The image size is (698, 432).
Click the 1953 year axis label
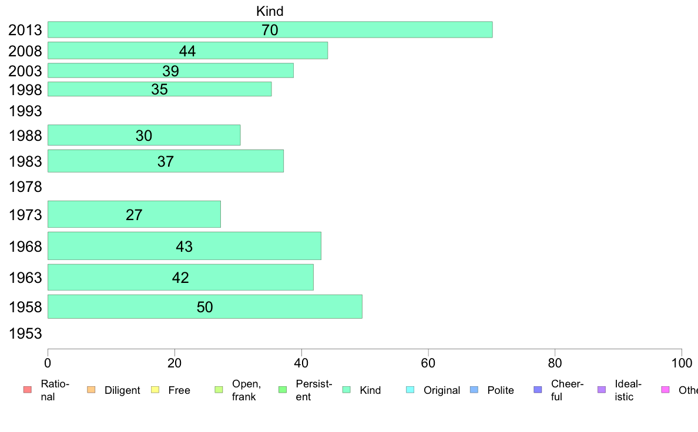[25, 333]
